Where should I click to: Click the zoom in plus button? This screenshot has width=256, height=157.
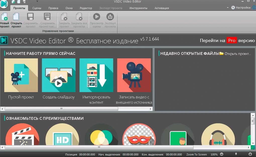point(250,154)
